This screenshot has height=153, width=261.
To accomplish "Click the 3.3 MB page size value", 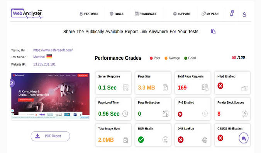I will tap(146, 87).
